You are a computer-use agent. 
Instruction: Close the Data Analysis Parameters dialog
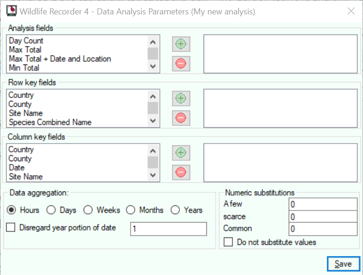(x=351, y=11)
